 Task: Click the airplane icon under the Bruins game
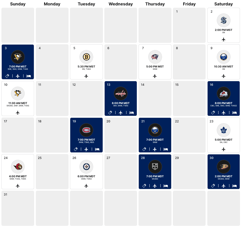coord(86,76)
